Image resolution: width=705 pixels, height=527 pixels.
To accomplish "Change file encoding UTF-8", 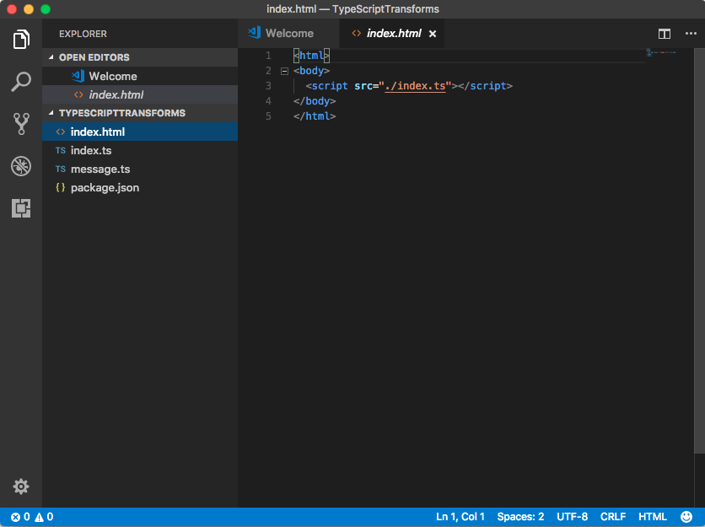I will (x=572, y=517).
